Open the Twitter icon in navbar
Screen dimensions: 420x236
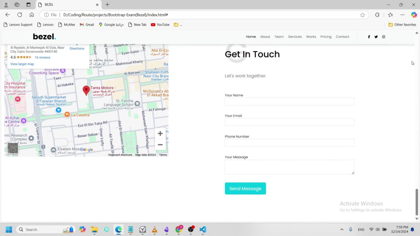click(x=376, y=37)
